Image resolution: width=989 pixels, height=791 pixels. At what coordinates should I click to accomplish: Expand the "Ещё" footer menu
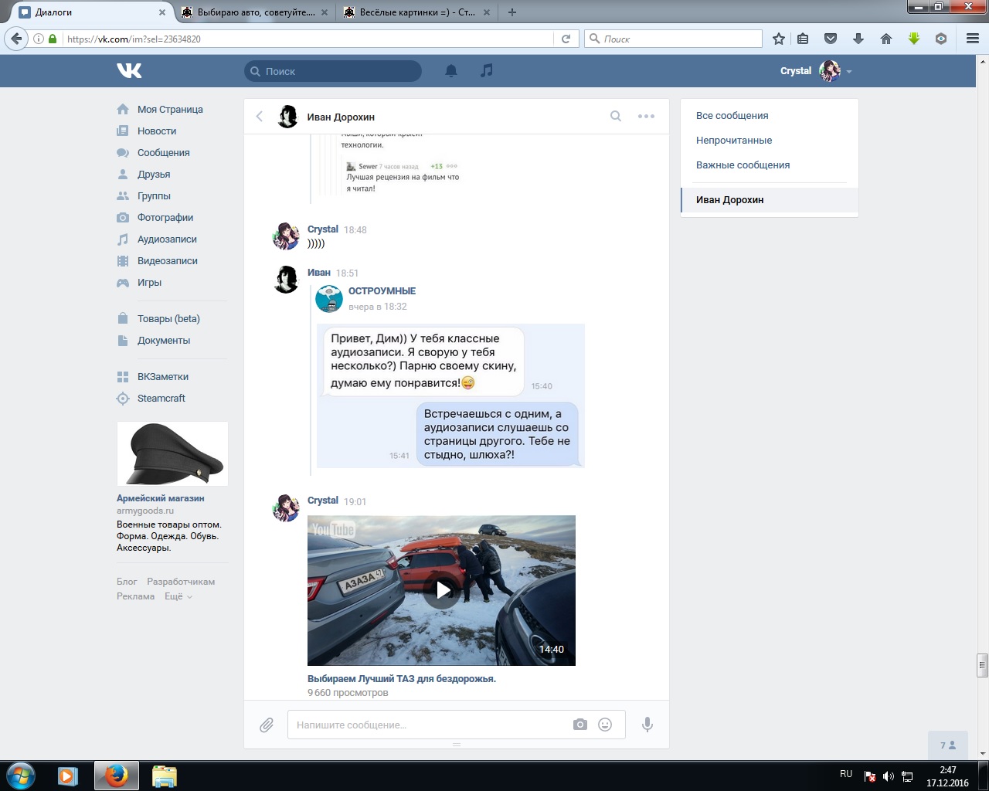178,596
